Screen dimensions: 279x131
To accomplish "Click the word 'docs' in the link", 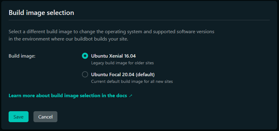I will [121, 96].
